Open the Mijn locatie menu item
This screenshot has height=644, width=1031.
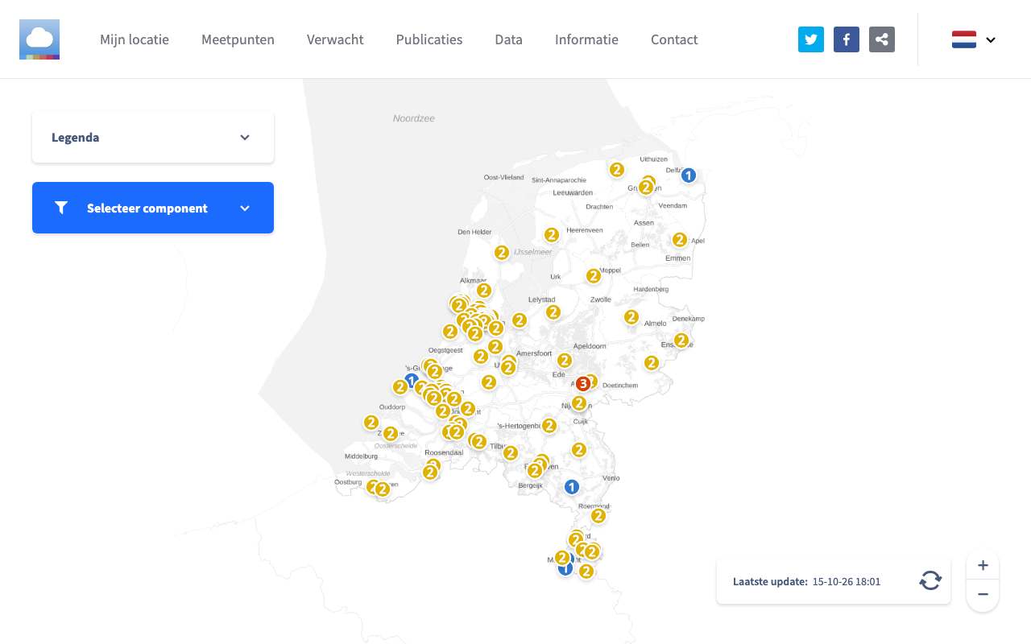point(135,39)
